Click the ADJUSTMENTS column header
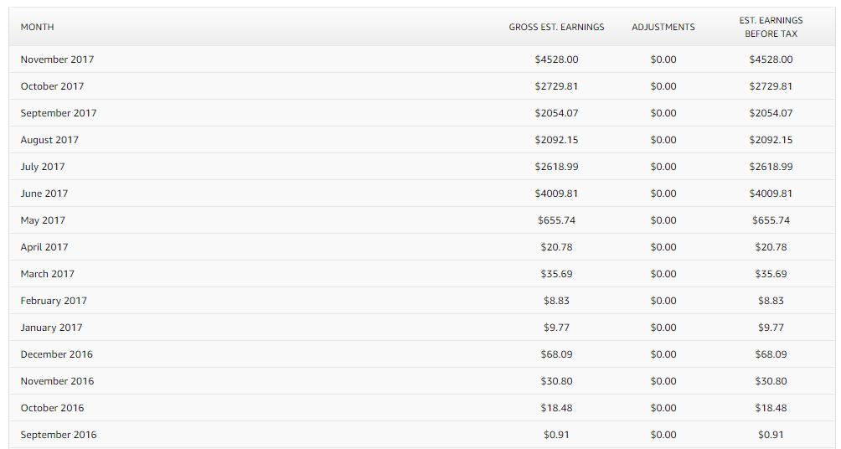The width and height of the screenshot is (841, 449). [x=663, y=27]
